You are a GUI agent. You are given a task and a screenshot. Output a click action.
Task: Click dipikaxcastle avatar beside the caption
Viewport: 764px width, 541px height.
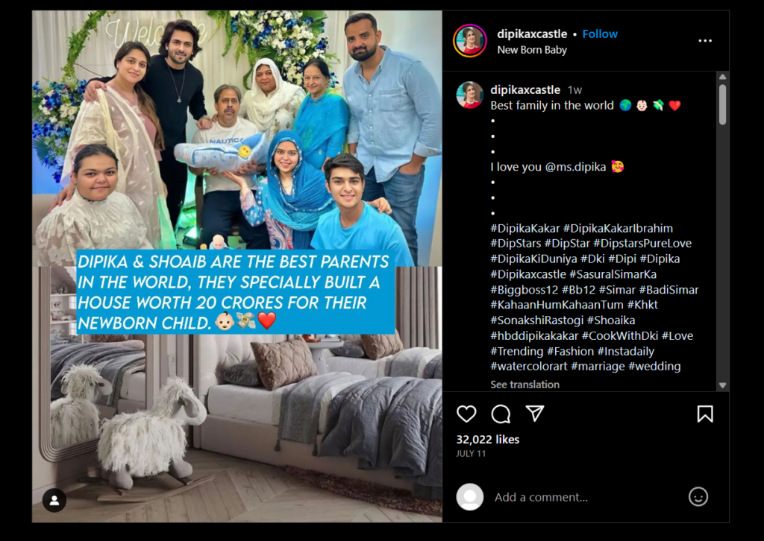[470, 95]
